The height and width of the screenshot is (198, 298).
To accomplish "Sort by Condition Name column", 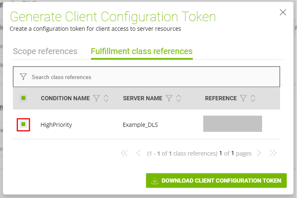I will pyautogui.click(x=106, y=98).
